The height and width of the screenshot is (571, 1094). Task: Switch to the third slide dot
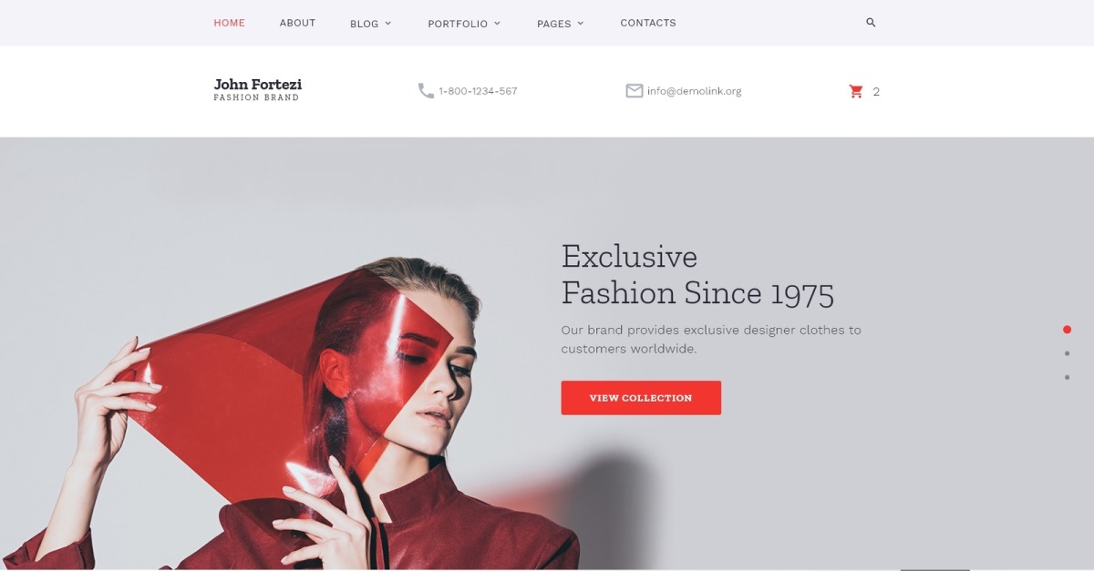(x=1067, y=377)
